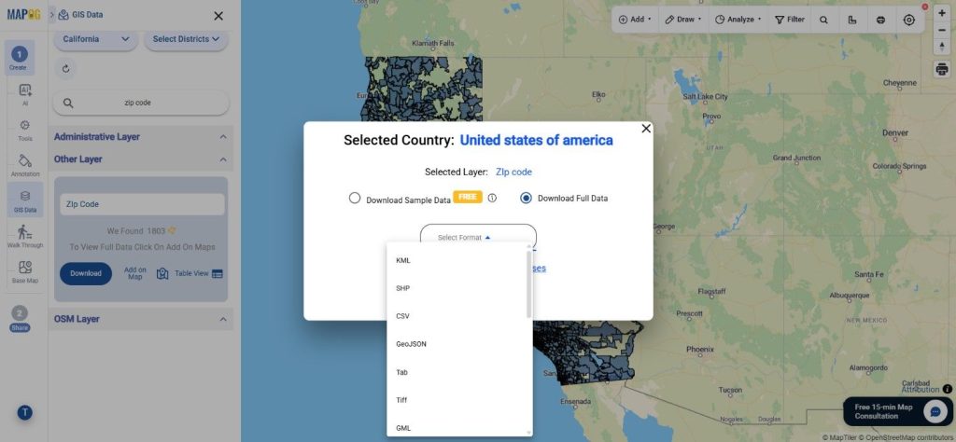Click the refresh icon under California
The height and width of the screenshot is (442, 956).
[x=66, y=69]
